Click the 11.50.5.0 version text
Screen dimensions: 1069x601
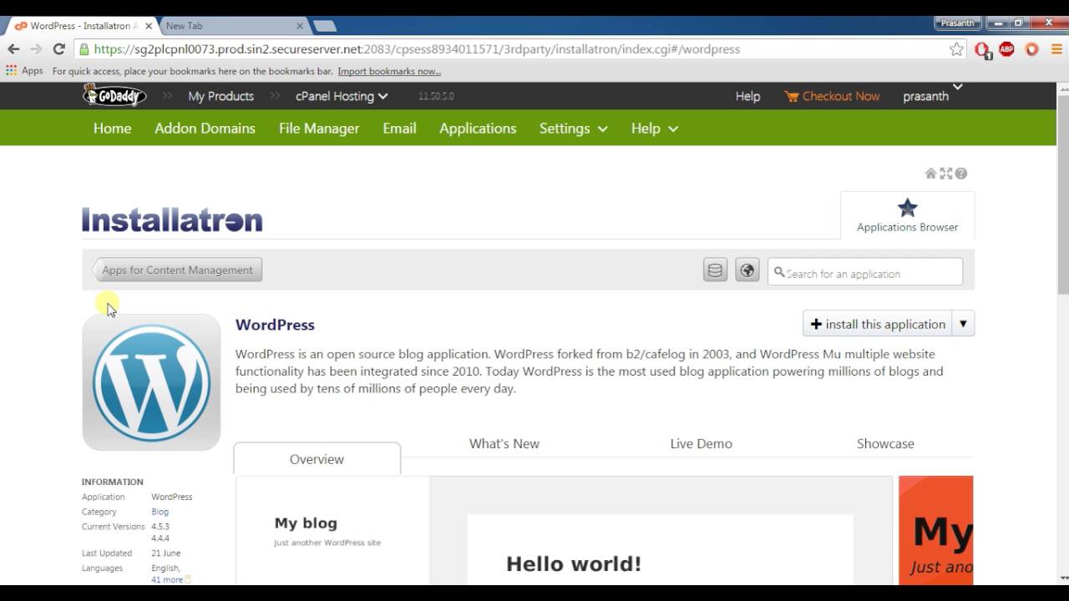point(436,96)
